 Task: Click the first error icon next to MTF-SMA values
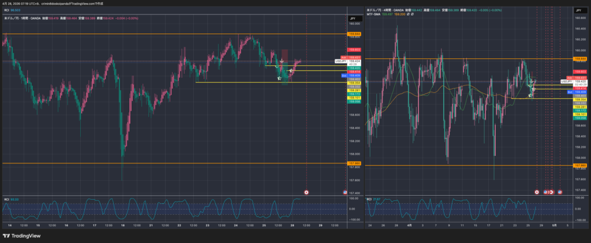[409, 14]
